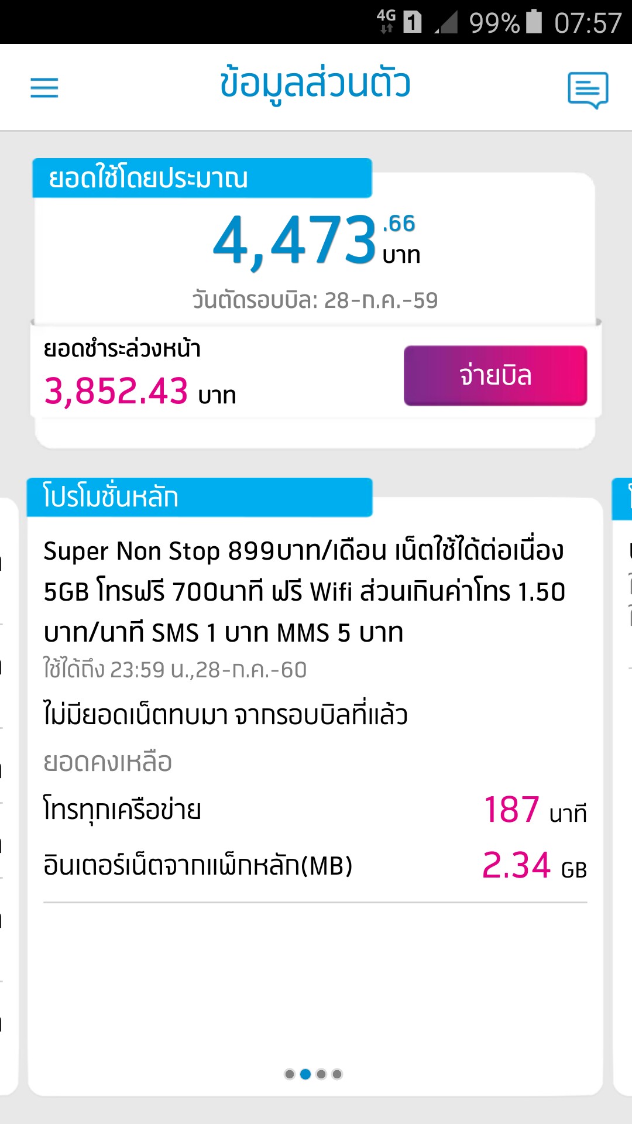Tap the 4,473.66 baht usage amount
The width and height of the screenshot is (632, 1124).
coord(316,240)
